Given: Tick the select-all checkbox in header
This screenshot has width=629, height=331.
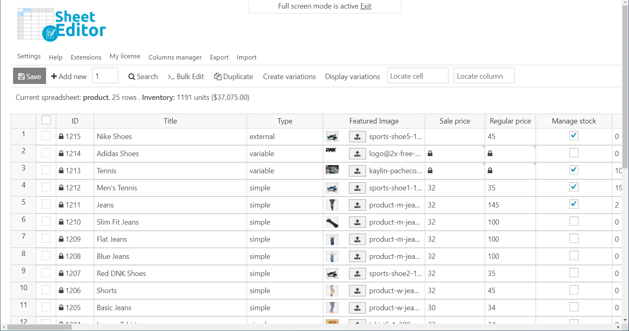Looking at the screenshot, I should click(x=46, y=120).
